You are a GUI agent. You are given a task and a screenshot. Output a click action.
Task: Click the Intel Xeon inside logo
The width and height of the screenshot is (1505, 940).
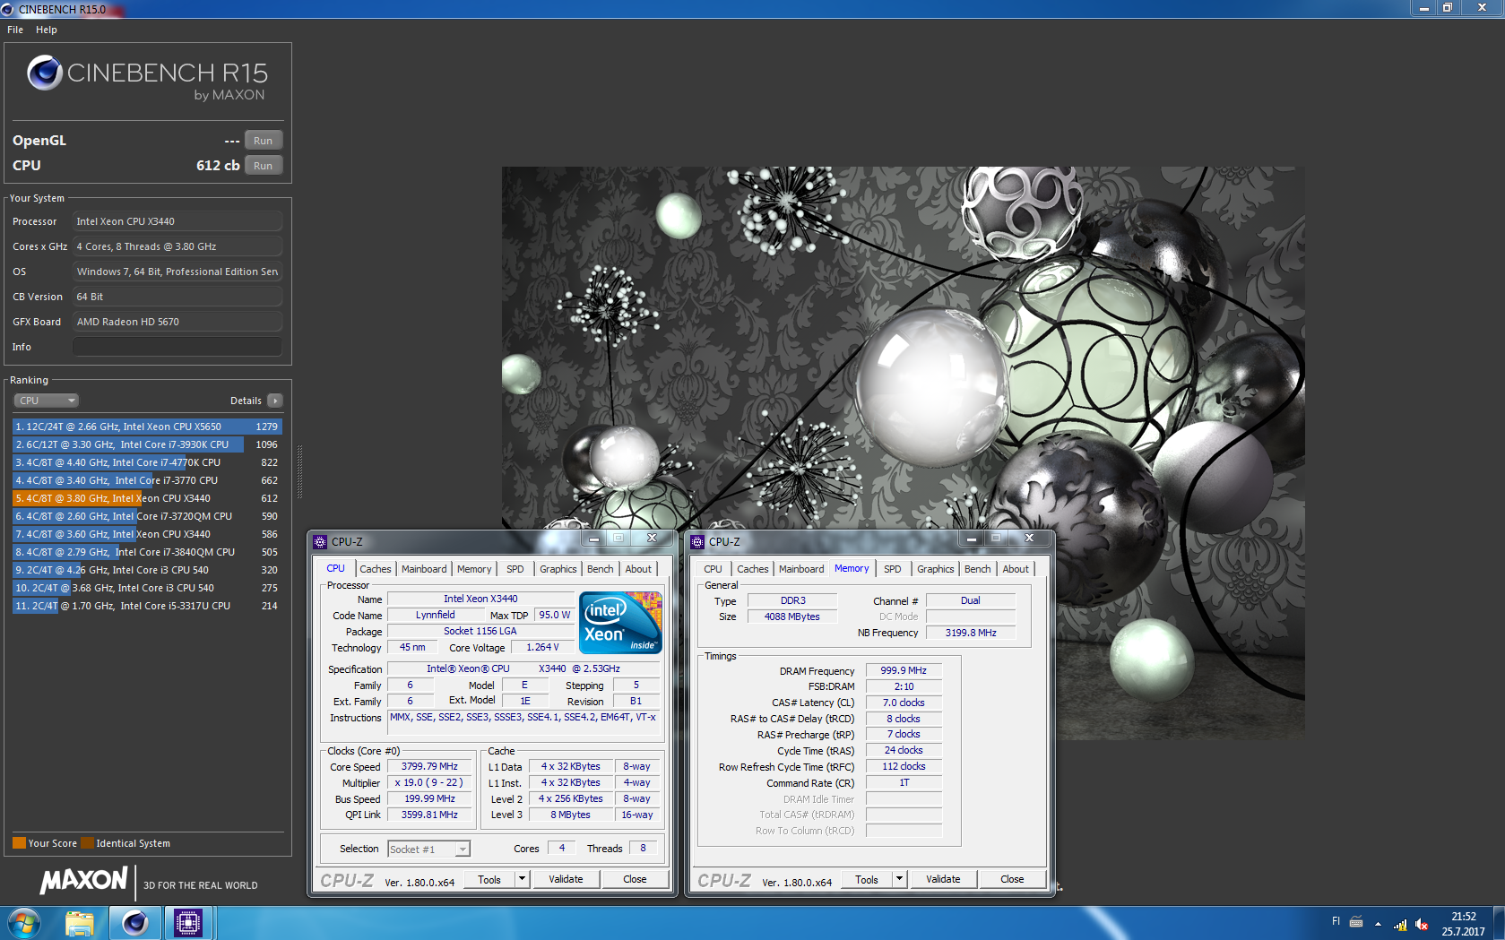pos(620,622)
